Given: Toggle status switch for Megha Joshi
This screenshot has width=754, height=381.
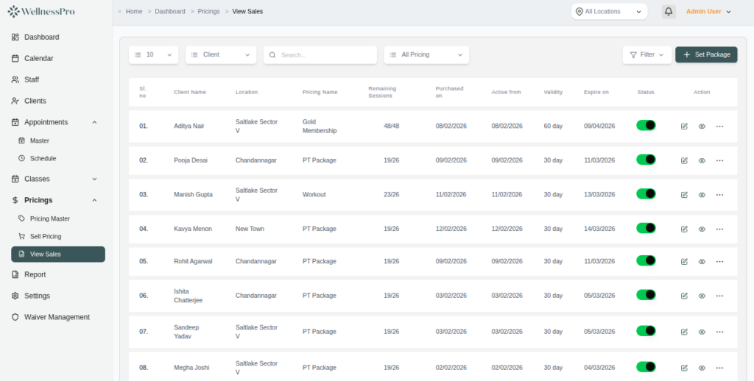Looking at the screenshot, I should (646, 367).
